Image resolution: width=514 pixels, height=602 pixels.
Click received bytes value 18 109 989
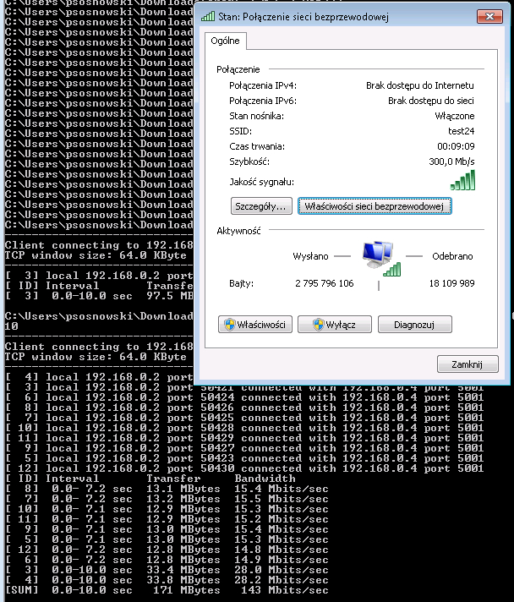point(451,283)
